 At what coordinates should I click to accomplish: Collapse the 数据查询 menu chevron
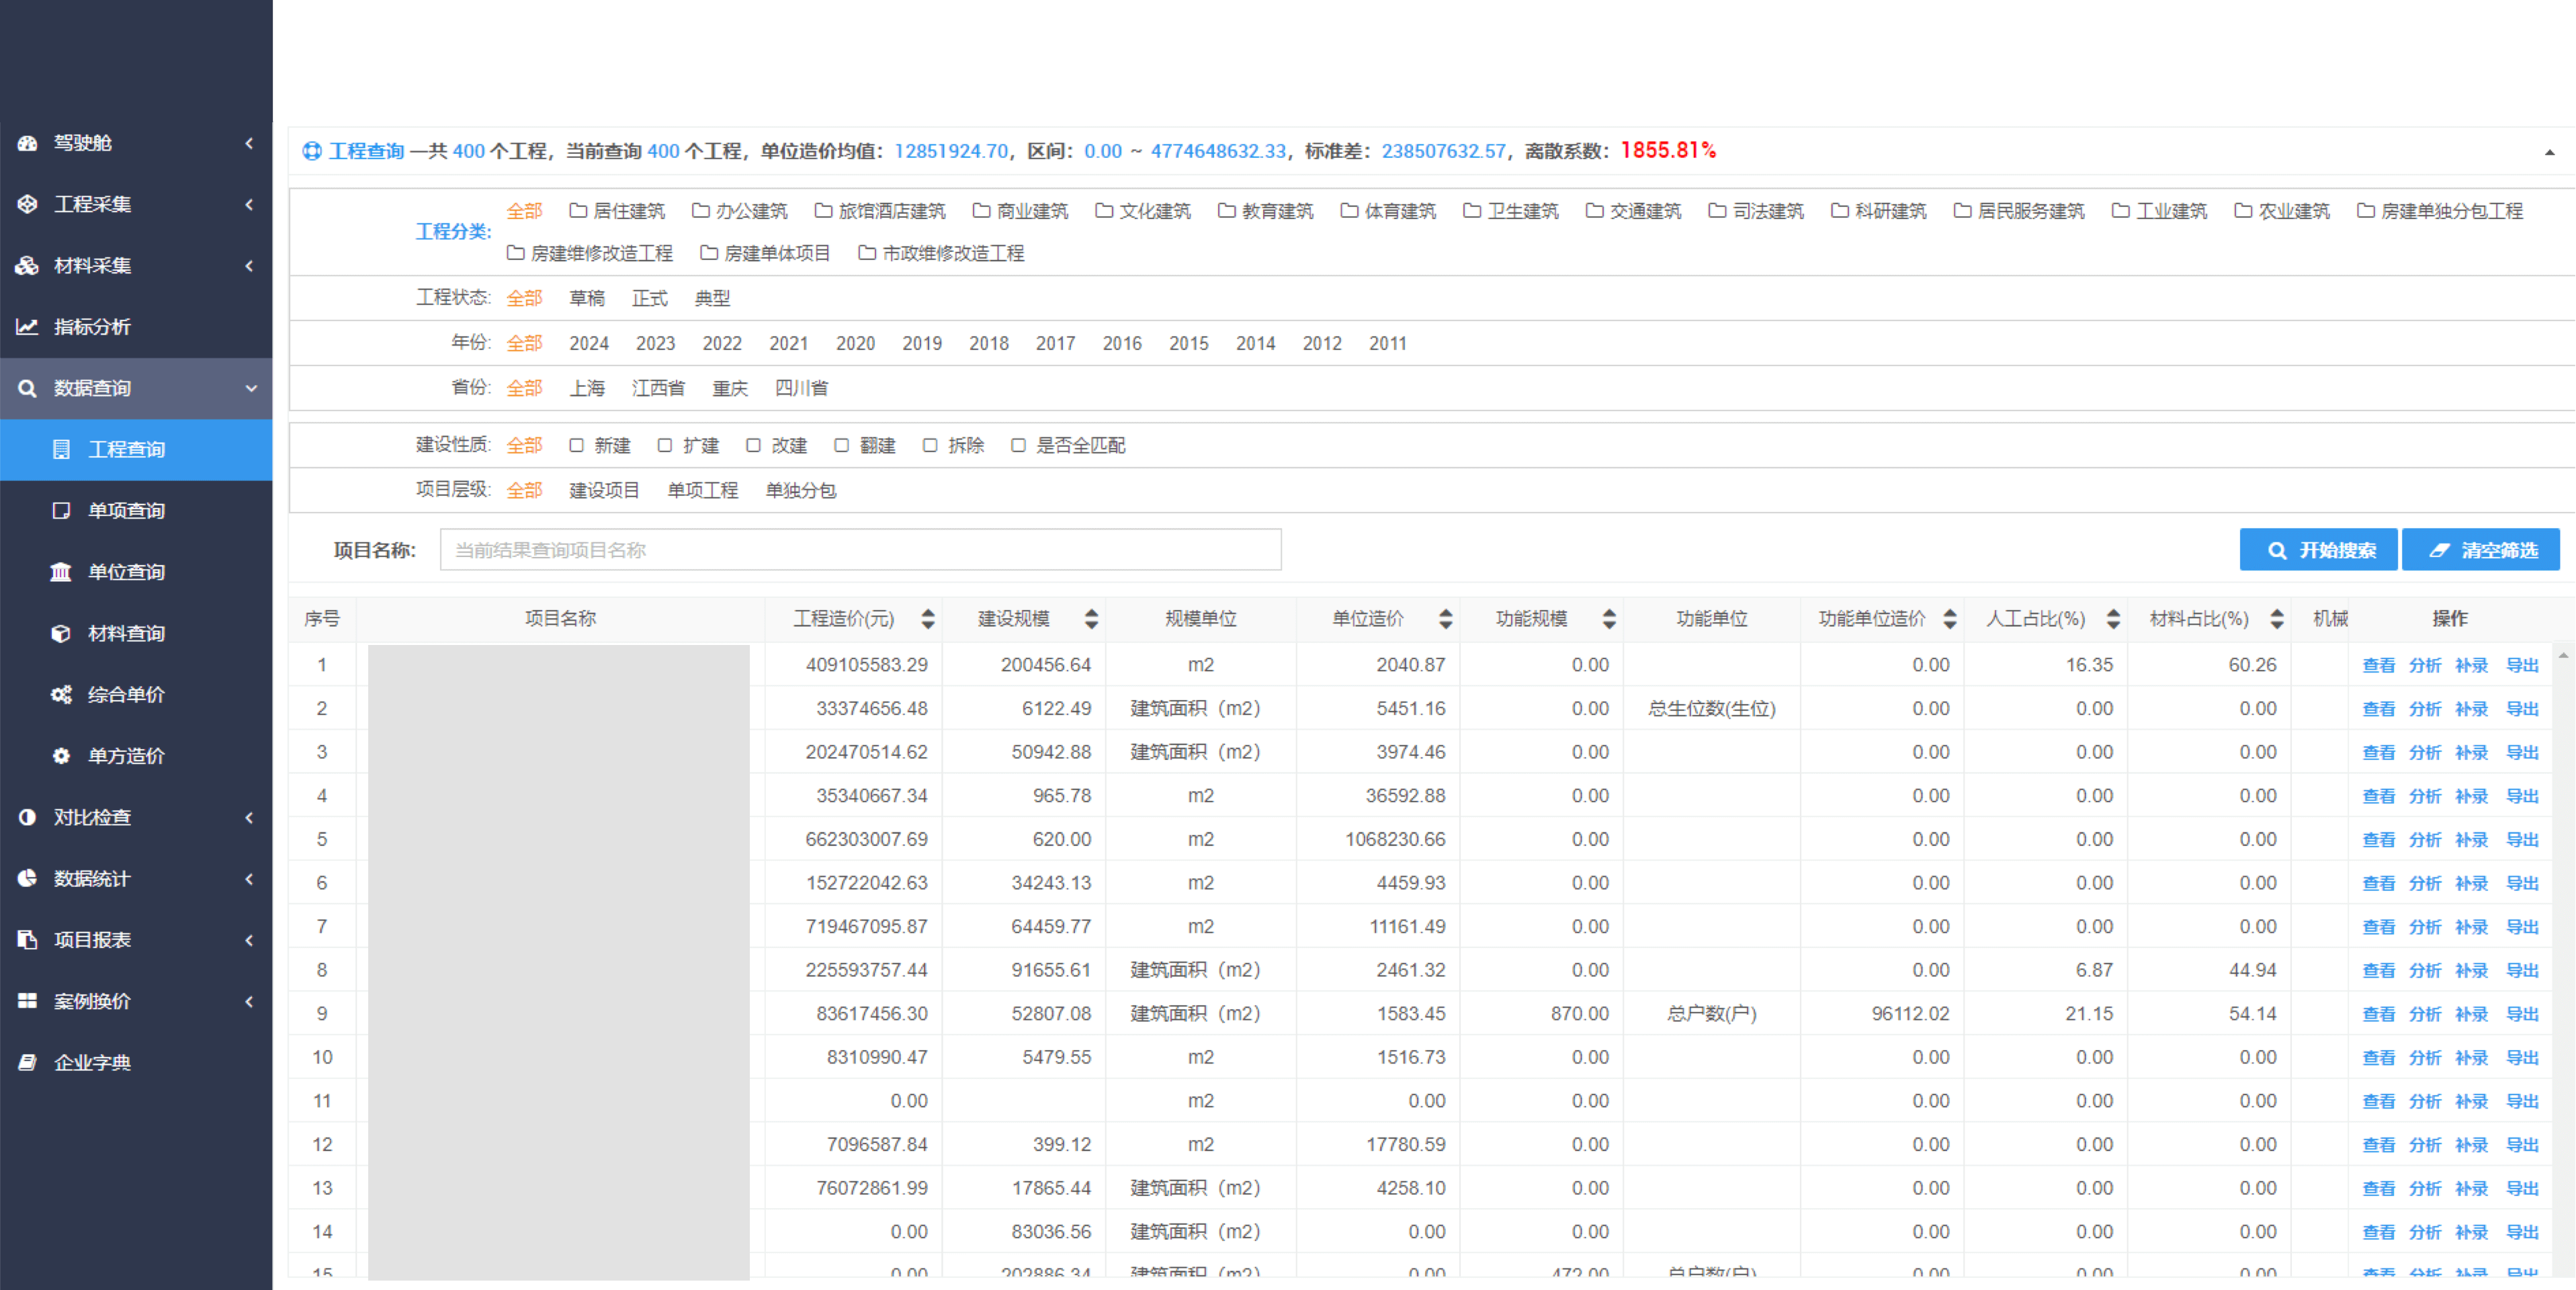click(251, 388)
